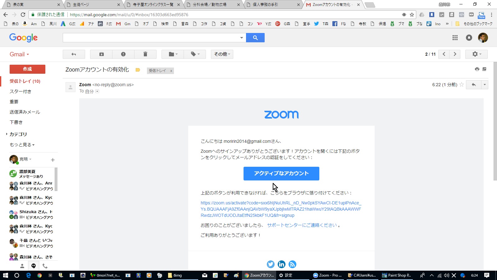Open the 重要 important folder
This screenshot has width=497, height=280.
pyautogui.click(x=14, y=102)
